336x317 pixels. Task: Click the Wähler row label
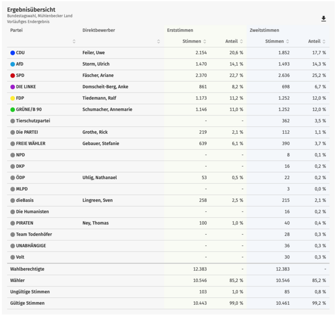pyautogui.click(x=17, y=281)
